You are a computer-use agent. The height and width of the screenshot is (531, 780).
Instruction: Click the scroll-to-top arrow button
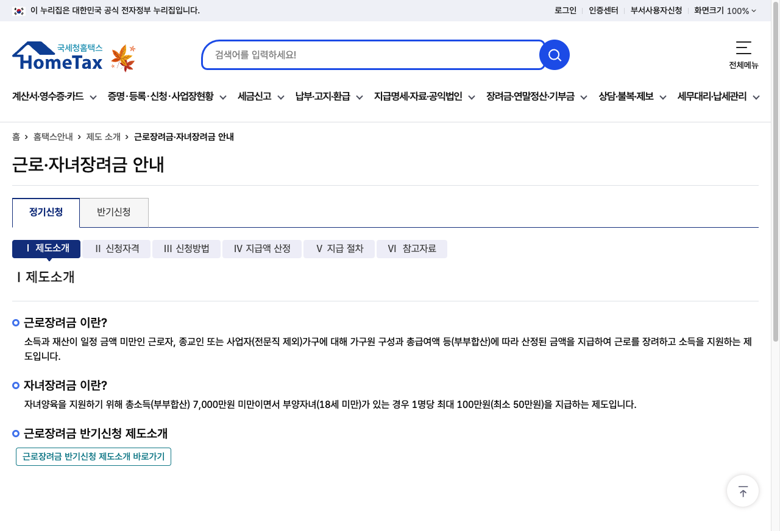click(743, 491)
